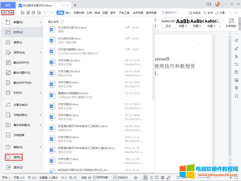Click the zoom slider in the status bar
Image resolution: width=241 pixels, height=181 pixels.
click(208, 177)
